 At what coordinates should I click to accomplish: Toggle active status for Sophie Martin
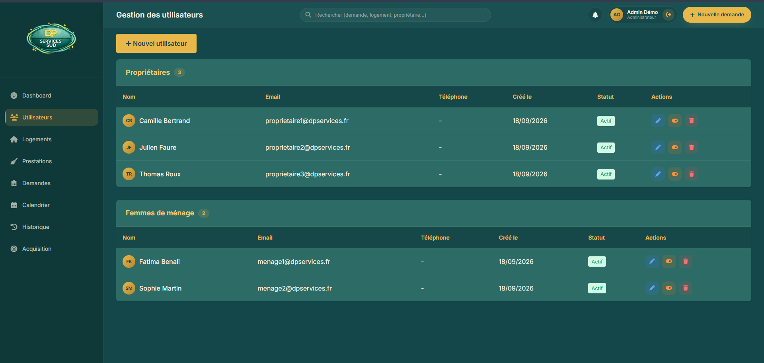point(669,288)
